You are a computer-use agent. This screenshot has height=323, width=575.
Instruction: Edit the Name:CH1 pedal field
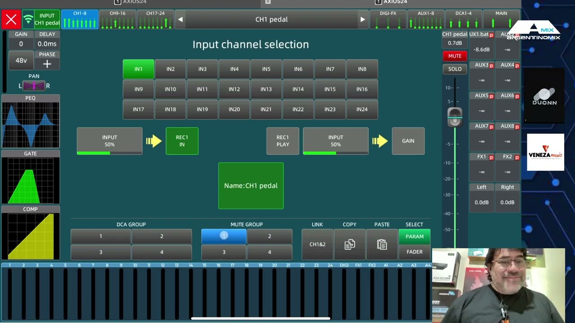tap(251, 186)
